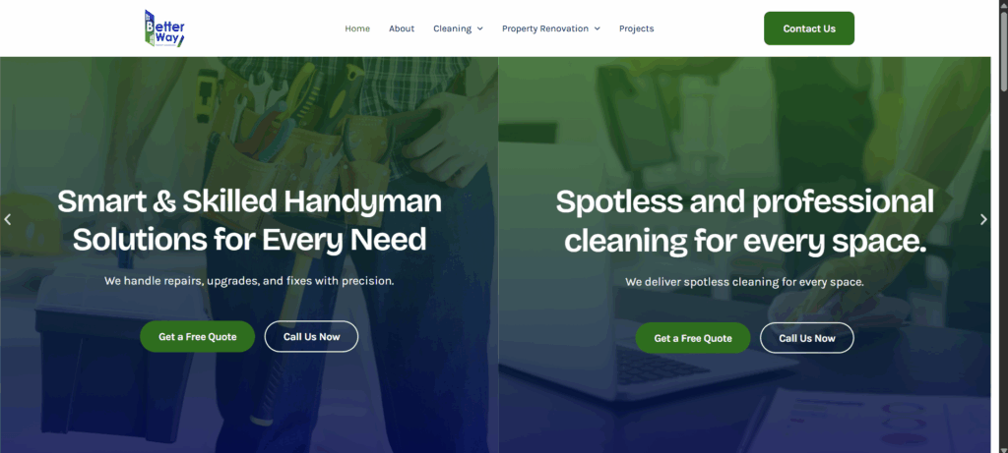
Task: Click the page vertical scrollbar thumb
Action: point(1003,50)
